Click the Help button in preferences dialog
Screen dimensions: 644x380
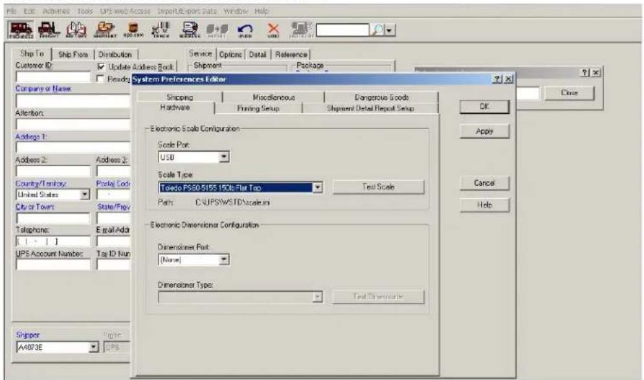click(485, 205)
